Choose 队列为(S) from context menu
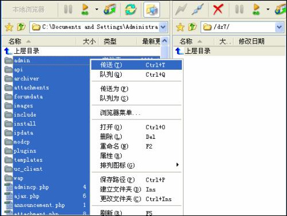Screen dimensions: 287x216 pyautogui.click(x=137, y=98)
